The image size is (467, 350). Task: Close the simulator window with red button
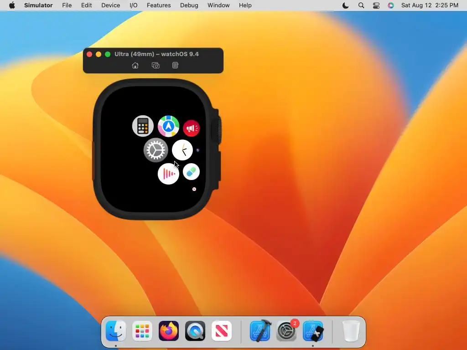pyautogui.click(x=89, y=54)
